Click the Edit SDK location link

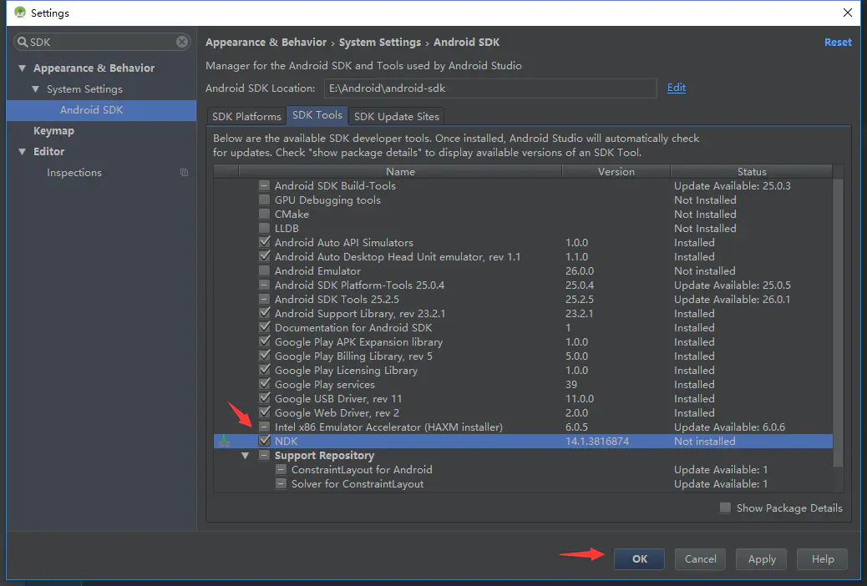click(677, 88)
